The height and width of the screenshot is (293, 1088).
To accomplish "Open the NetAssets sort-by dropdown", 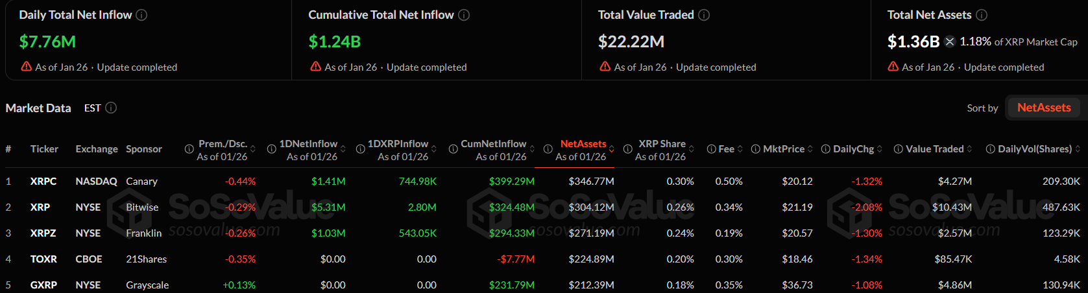I will pos(1043,108).
